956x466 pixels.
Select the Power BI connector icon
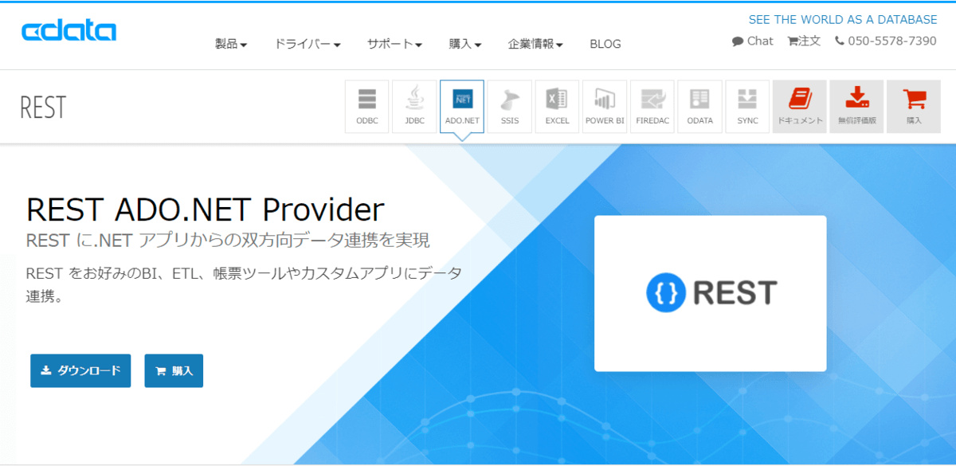tap(605, 107)
